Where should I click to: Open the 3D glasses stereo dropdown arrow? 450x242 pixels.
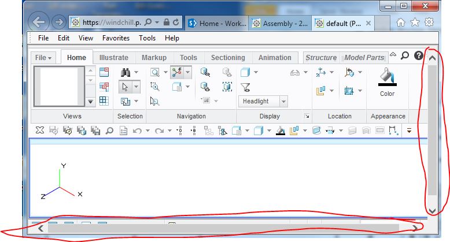(x=305, y=73)
